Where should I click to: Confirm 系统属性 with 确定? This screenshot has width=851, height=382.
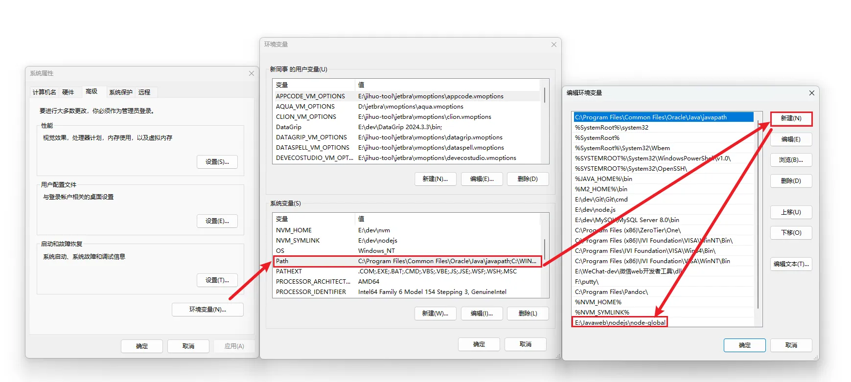[142, 346]
